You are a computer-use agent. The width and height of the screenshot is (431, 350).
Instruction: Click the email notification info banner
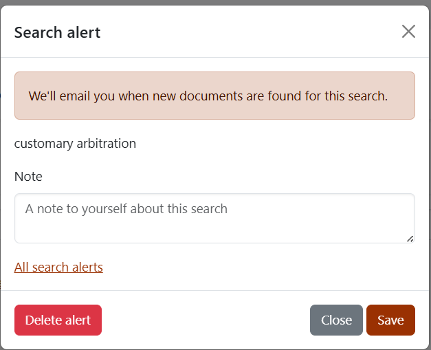pyautogui.click(x=214, y=96)
